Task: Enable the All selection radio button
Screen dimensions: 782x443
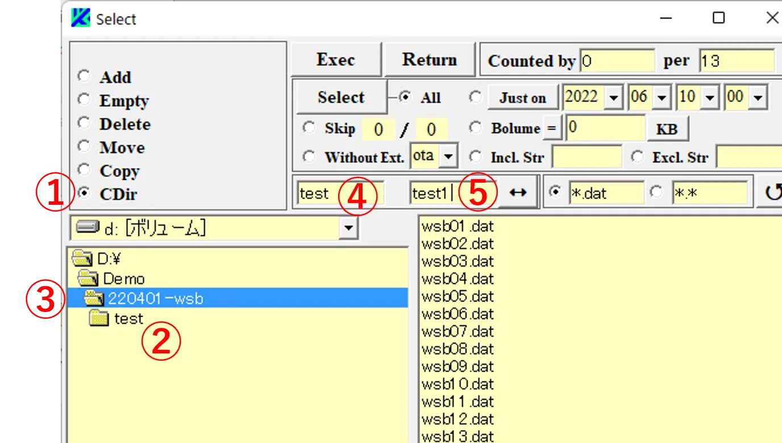Action: tap(405, 97)
